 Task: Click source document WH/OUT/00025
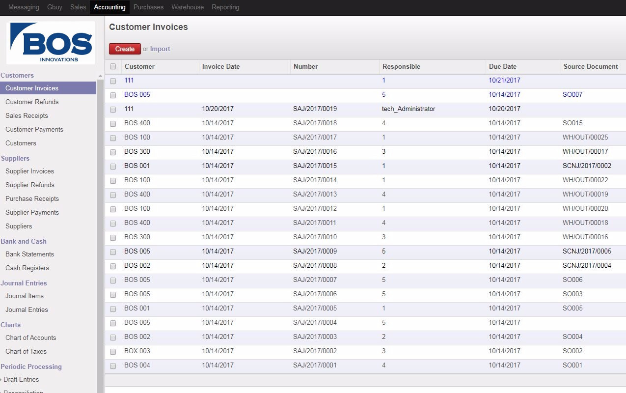point(585,137)
